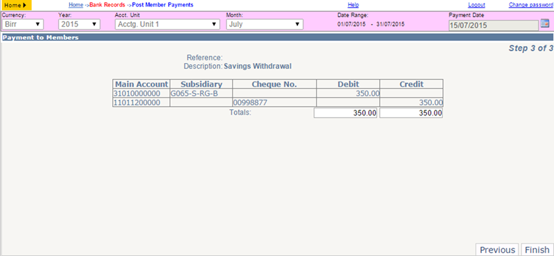The width and height of the screenshot is (554, 256).
Task: Expand the Currency dropdown showing Birr
Action: coord(23,24)
